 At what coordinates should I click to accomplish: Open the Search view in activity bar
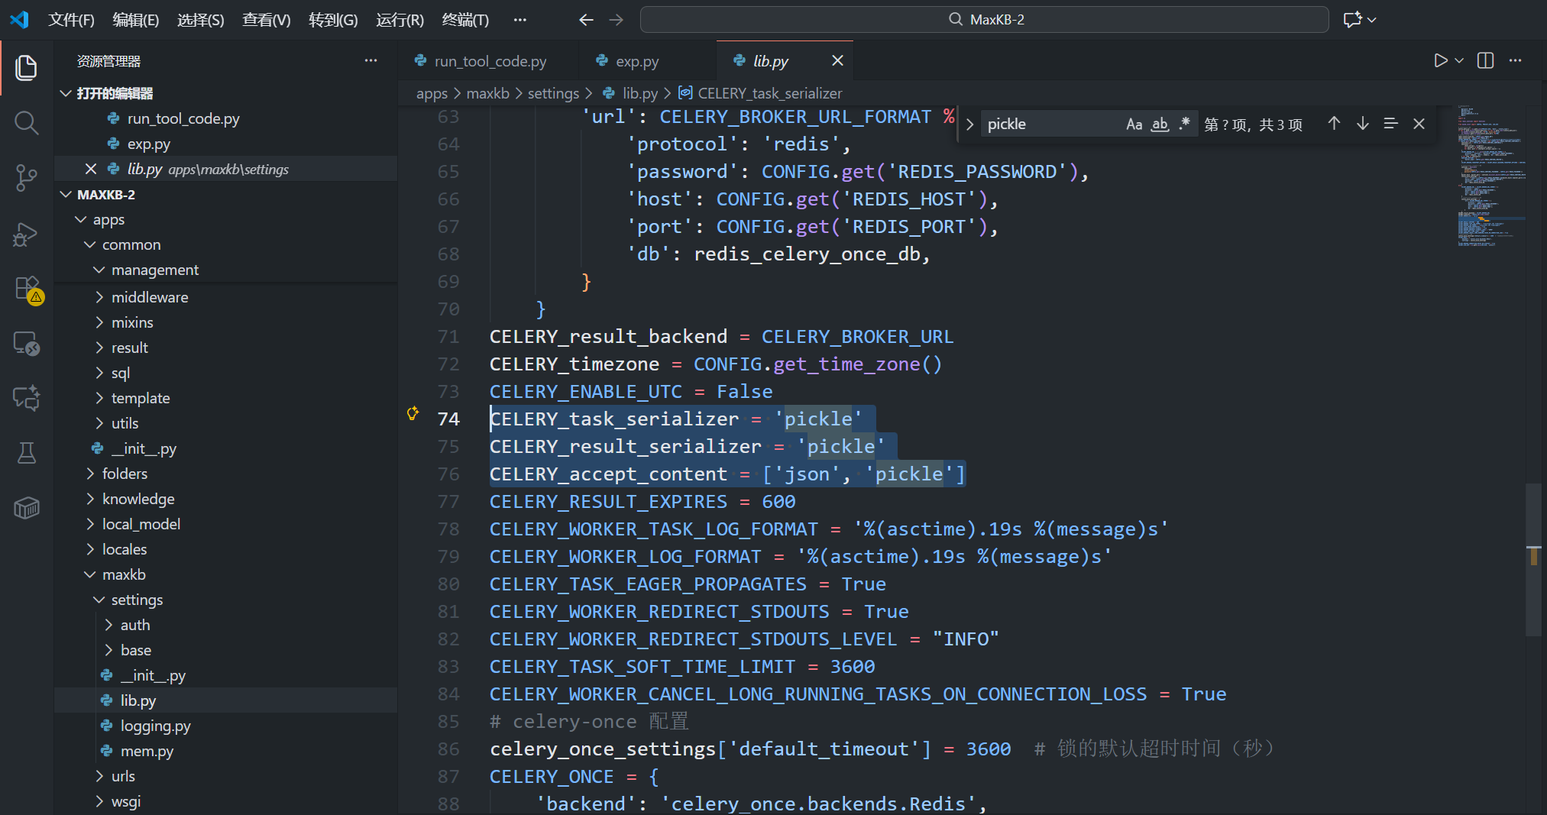pyautogui.click(x=26, y=123)
